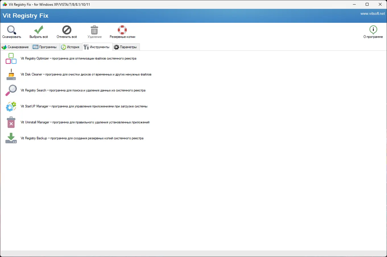Image resolution: width=387 pixels, height=257 pixels.
Task: Click the Vit Uninstall Manager description text
Action: (x=85, y=122)
